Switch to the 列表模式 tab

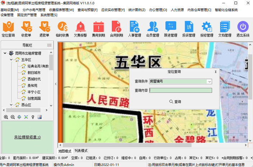click(x=81, y=151)
